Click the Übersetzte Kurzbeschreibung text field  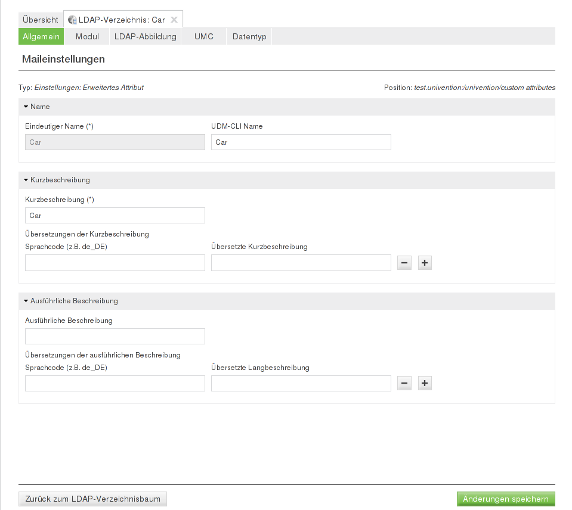pyautogui.click(x=301, y=263)
